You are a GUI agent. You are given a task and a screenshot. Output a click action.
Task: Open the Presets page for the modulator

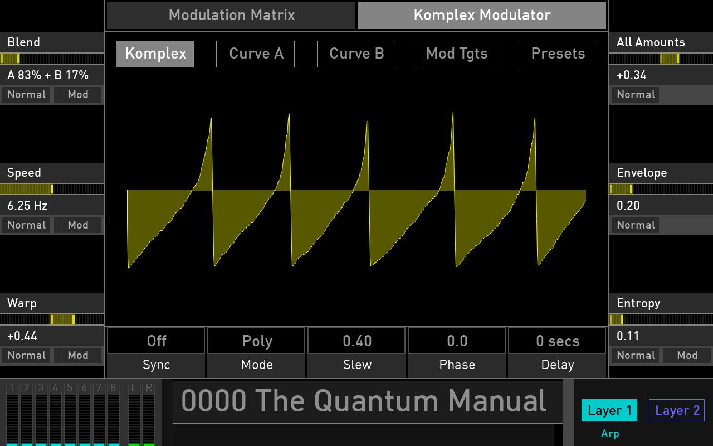coord(558,54)
